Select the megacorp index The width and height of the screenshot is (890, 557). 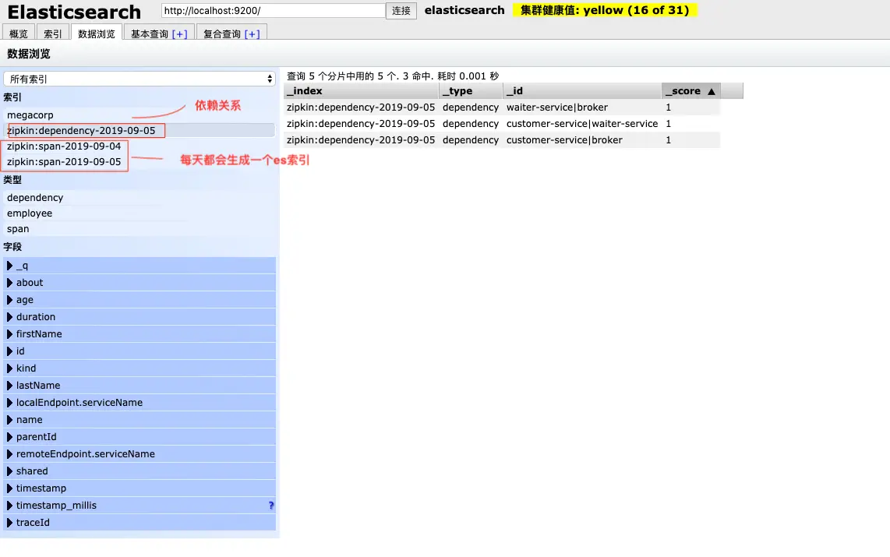tap(140, 115)
